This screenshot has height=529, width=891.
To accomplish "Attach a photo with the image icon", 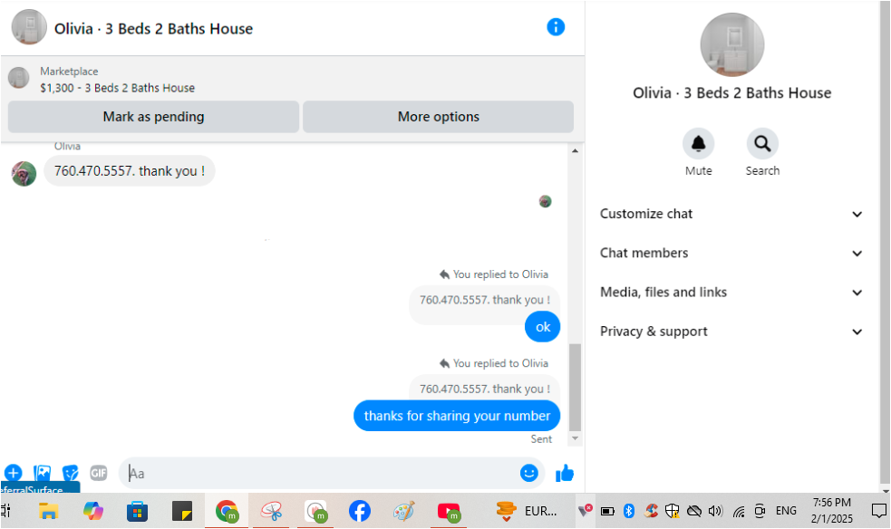I will 42,472.
